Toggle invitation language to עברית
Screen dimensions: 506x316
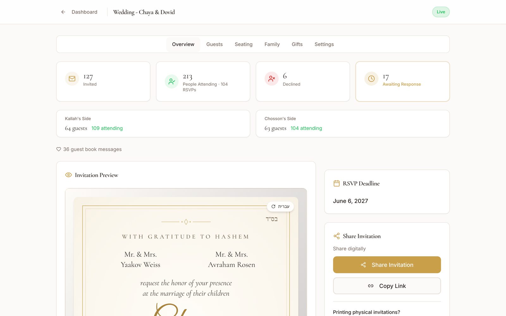[281, 206]
